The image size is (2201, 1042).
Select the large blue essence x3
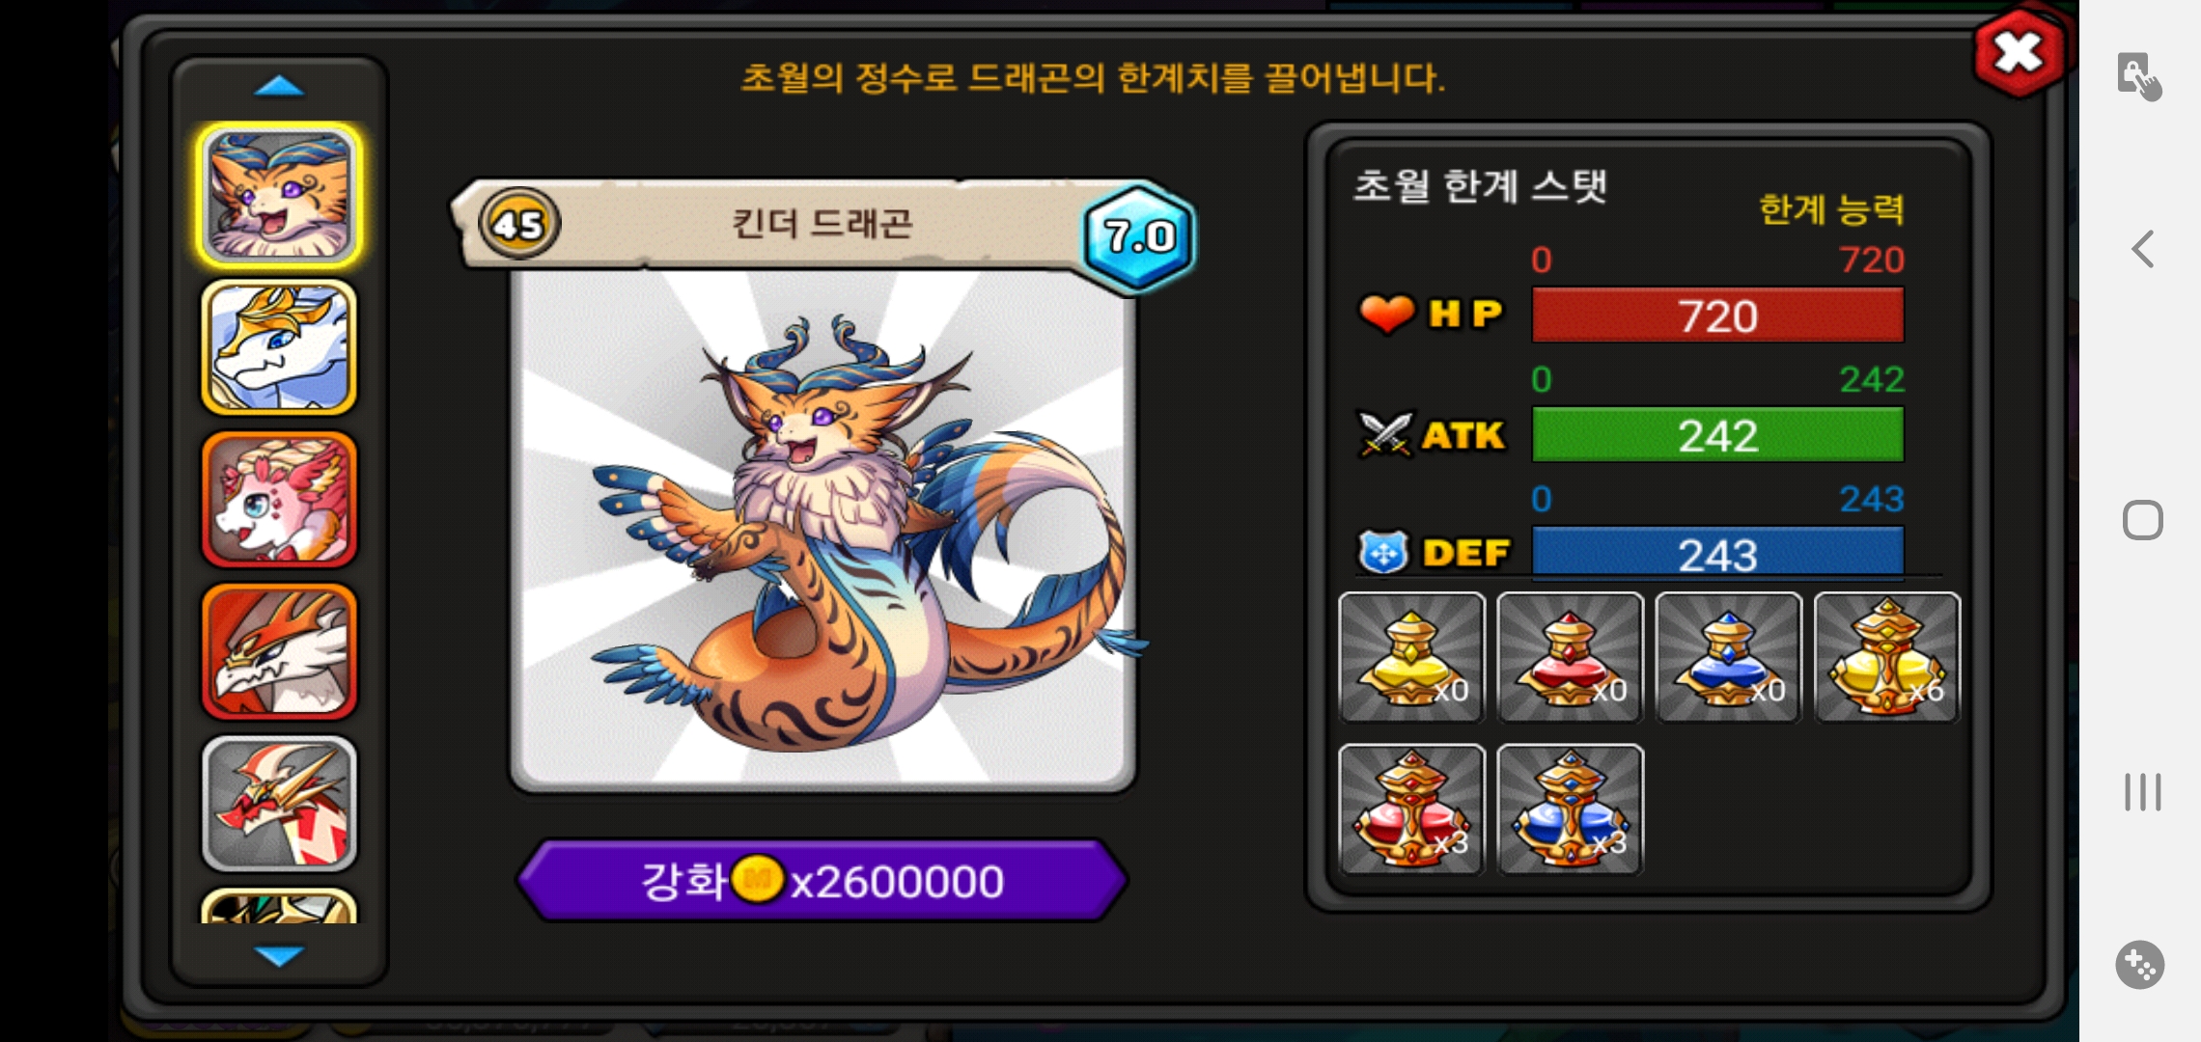tap(1570, 809)
